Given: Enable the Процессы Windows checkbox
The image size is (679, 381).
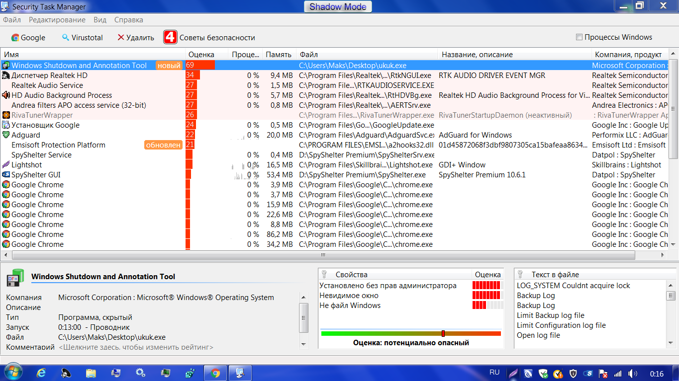Looking at the screenshot, I should tap(579, 37).
